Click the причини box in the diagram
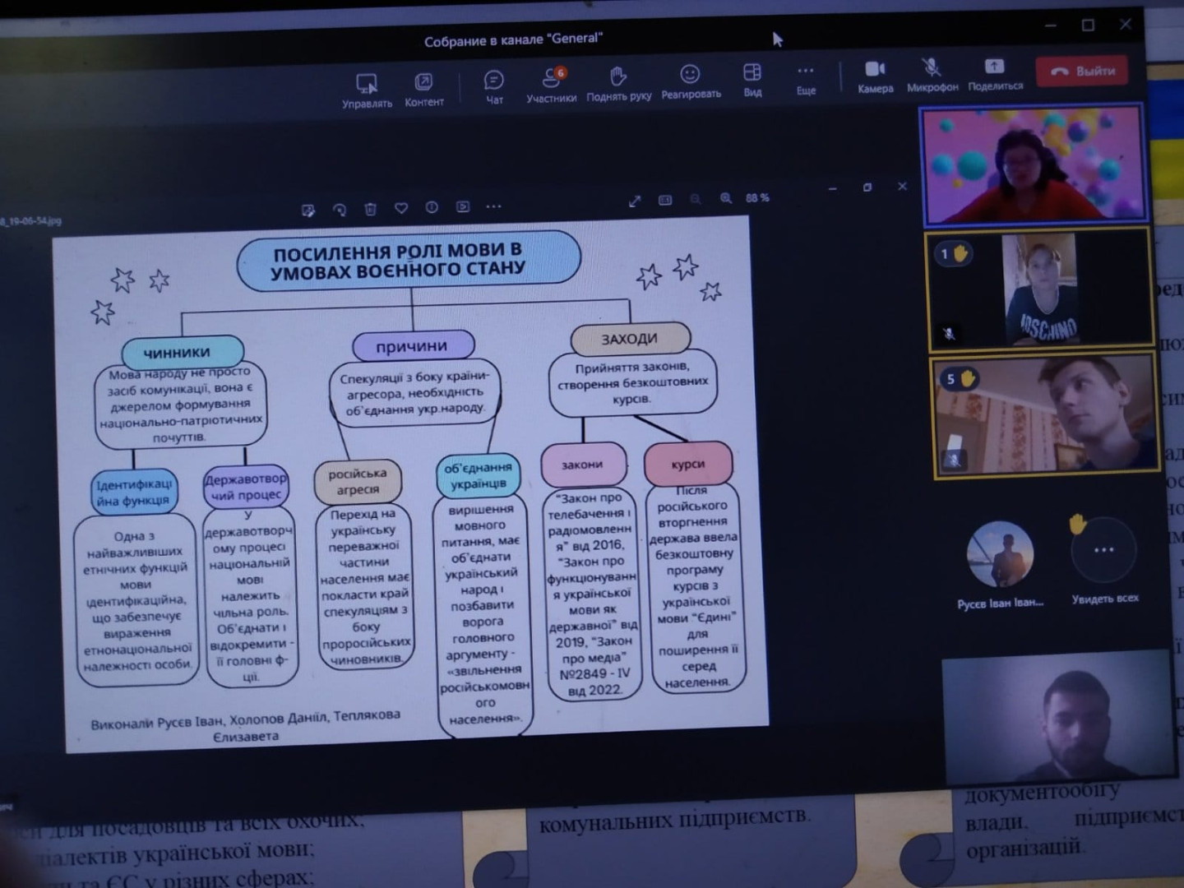The height and width of the screenshot is (888, 1184). click(x=413, y=345)
